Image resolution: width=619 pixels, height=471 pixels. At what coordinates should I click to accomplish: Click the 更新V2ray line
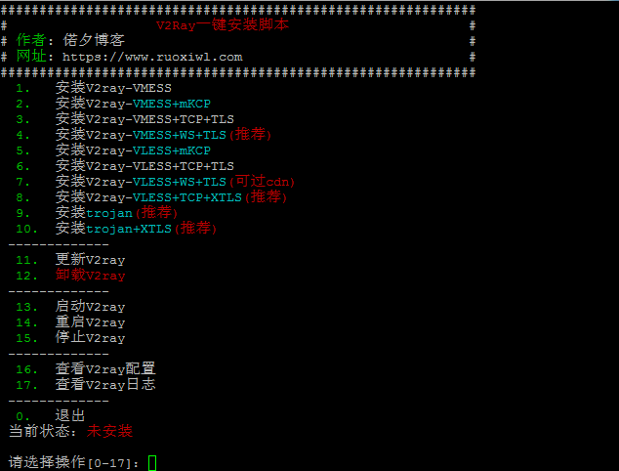(90, 260)
